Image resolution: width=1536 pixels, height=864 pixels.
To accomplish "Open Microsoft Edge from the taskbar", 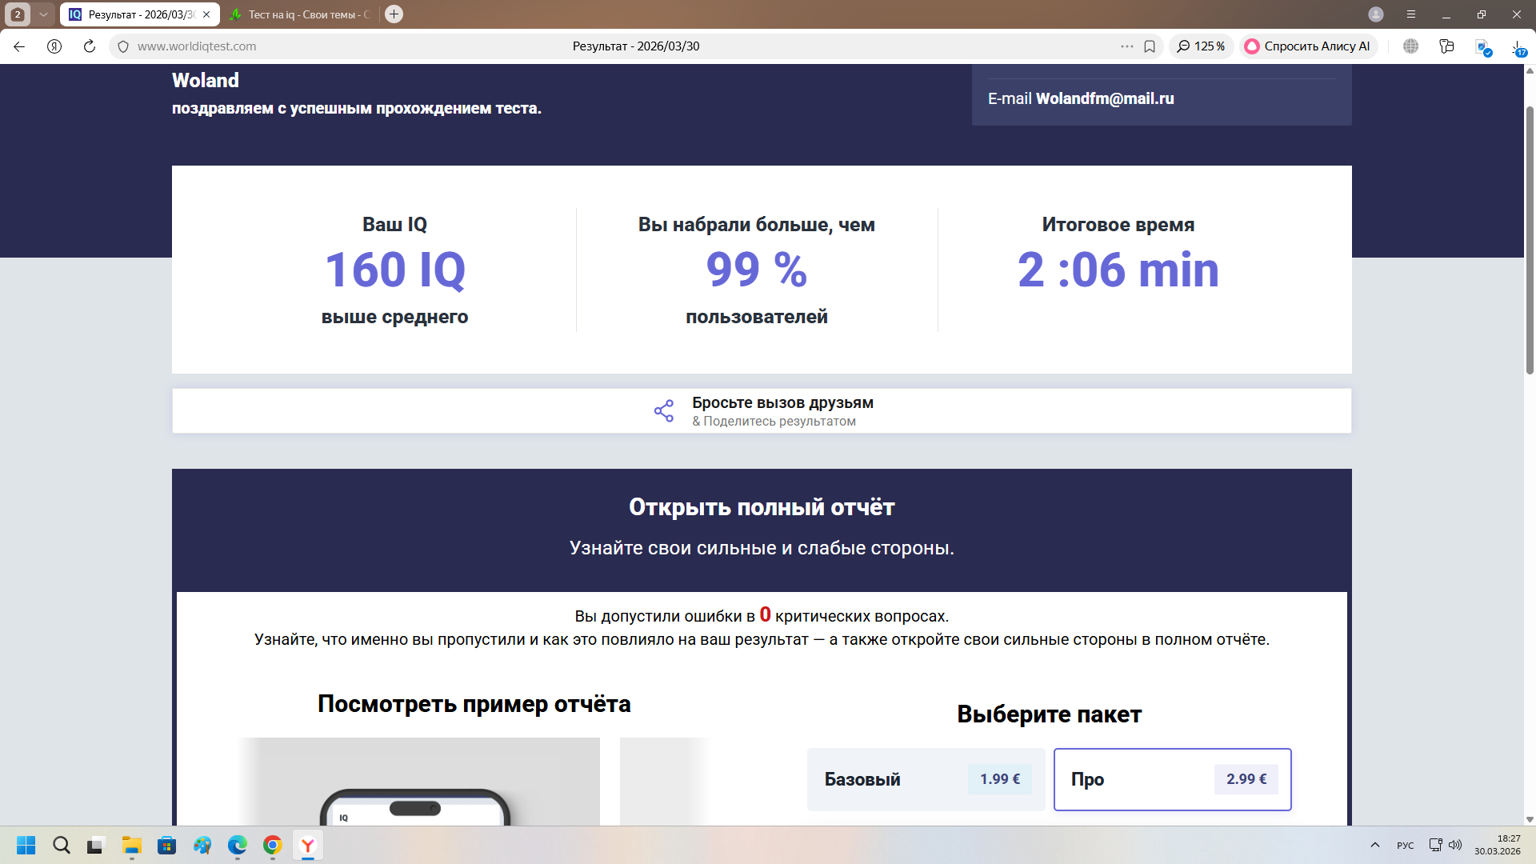I will tap(237, 845).
